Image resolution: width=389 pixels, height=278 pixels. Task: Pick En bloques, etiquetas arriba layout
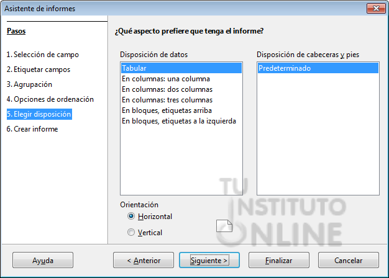(x=181, y=110)
